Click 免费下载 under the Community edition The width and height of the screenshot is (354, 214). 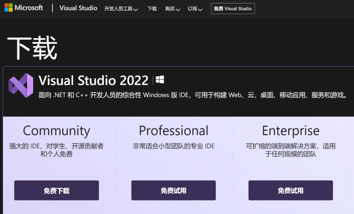[56, 190]
